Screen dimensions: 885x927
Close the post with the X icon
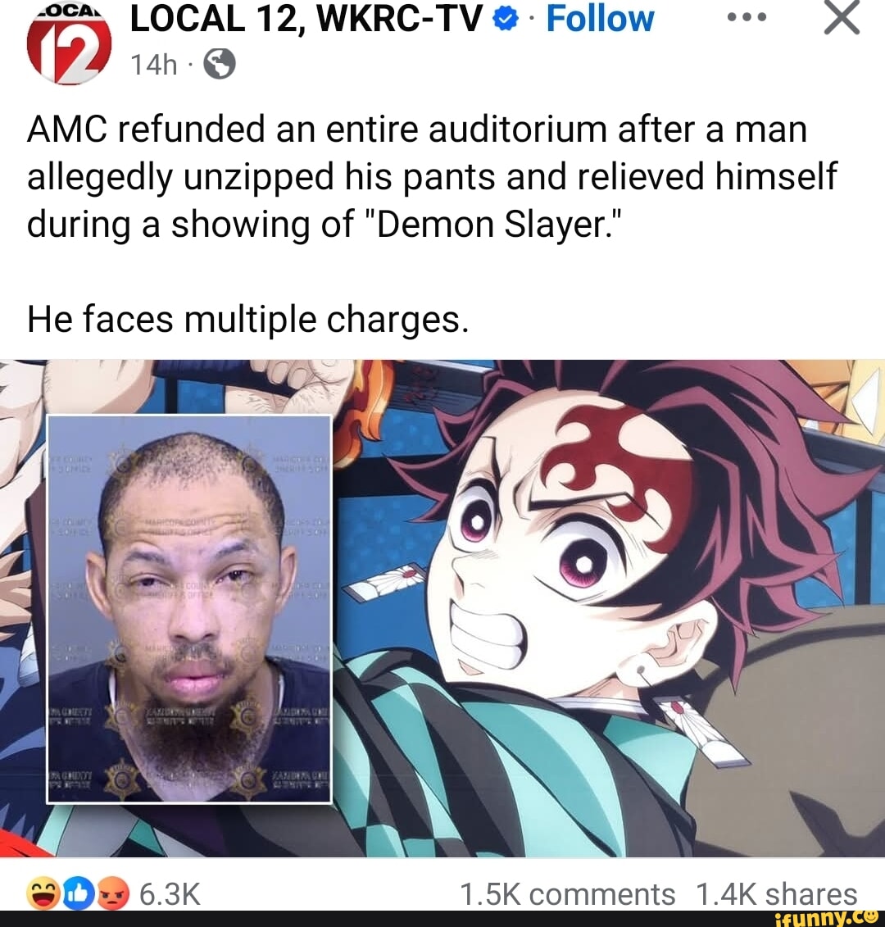coord(842,18)
